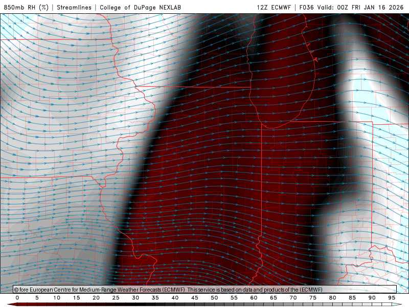The image size is (409, 307).
Task: Click the "50" value on the RH scale
Action: click(x=214, y=298)
